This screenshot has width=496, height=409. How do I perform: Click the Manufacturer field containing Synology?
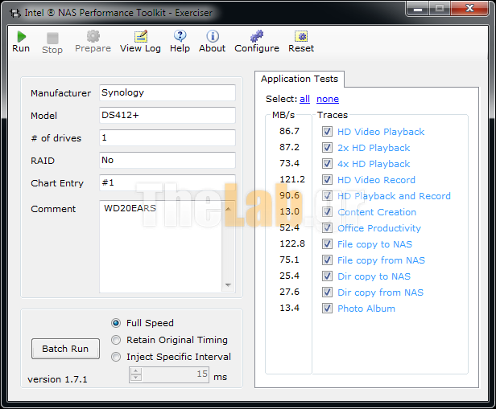click(x=167, y=92)
